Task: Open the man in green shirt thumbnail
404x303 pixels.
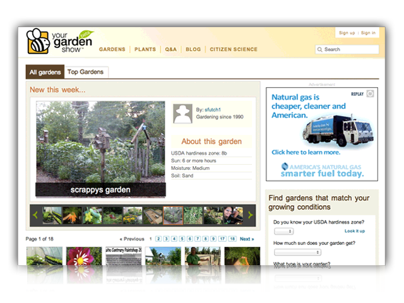Action: (203, 256)
